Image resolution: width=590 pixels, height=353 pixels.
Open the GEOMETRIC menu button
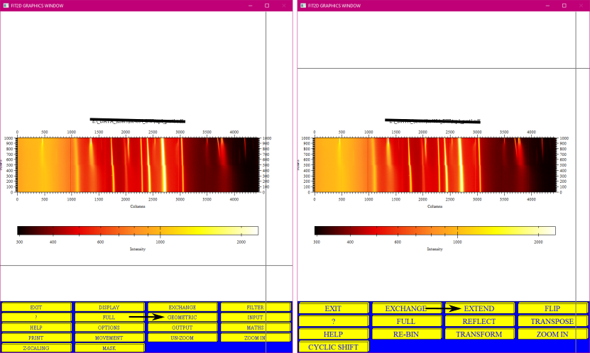[x=182, y=318]
